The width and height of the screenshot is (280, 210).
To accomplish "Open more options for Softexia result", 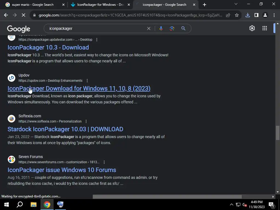I will click(x=86, y=121).
